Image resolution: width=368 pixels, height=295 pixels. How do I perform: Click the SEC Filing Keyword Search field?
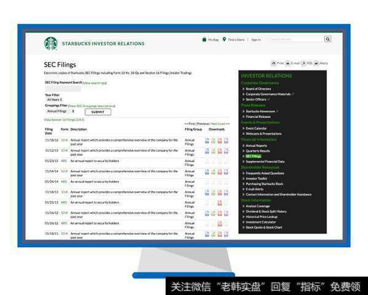(x=63, y=88)
